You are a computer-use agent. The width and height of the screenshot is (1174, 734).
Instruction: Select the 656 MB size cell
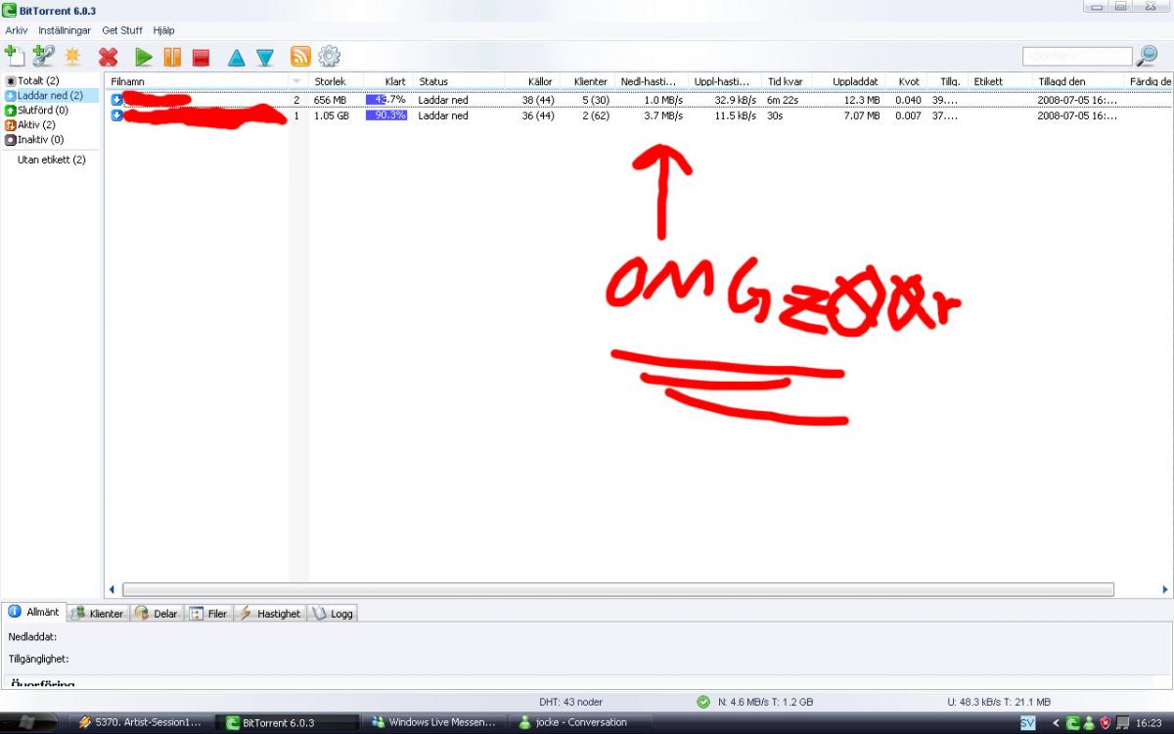(x=330, y=100)
